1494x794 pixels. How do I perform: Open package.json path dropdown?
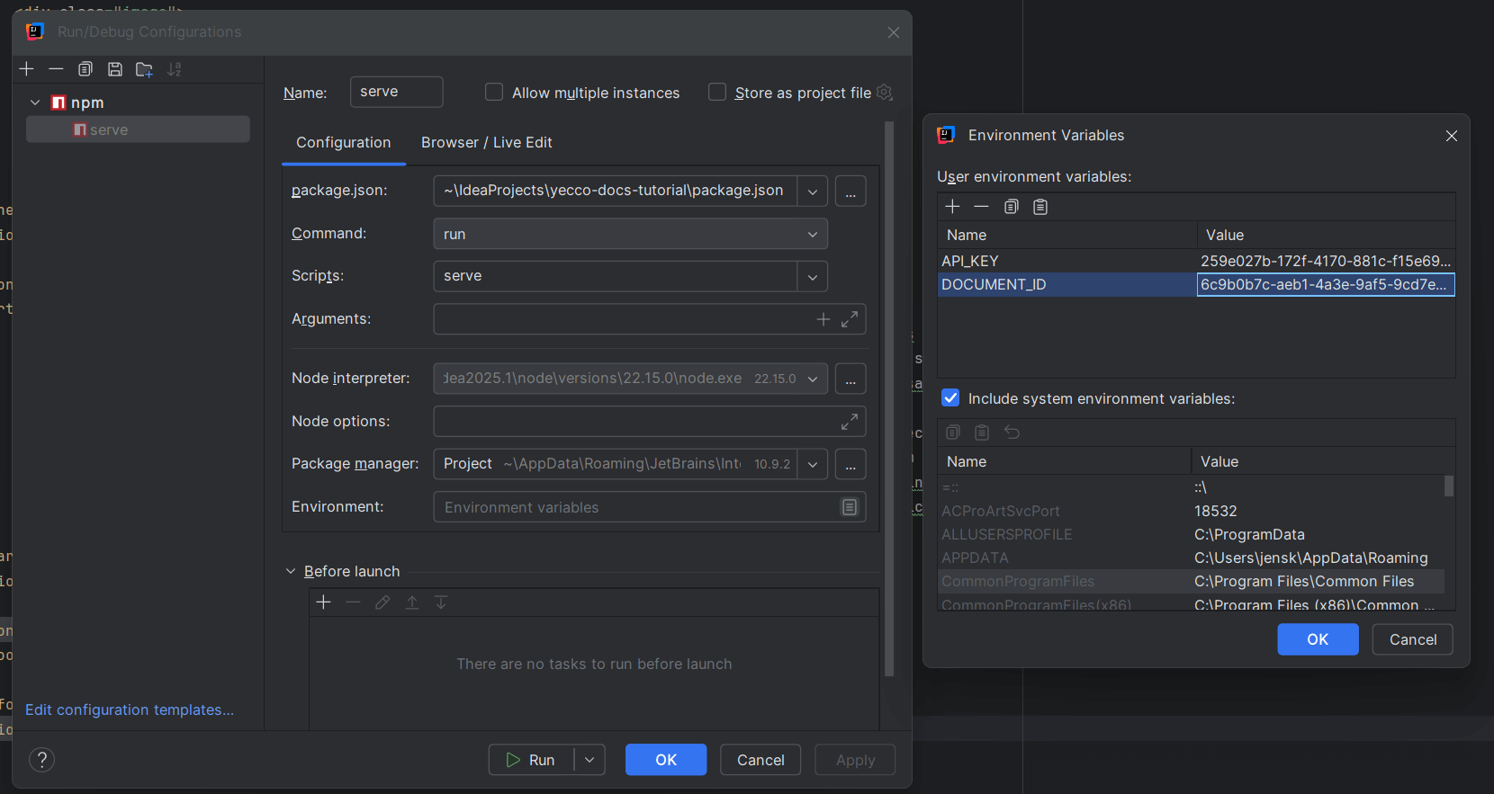(x=812, y=192)
